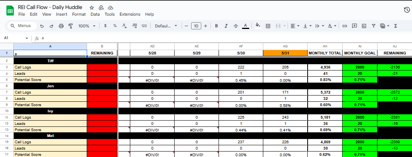Select Tiff's monthly total 4,936 cell

tap(325, 67)
